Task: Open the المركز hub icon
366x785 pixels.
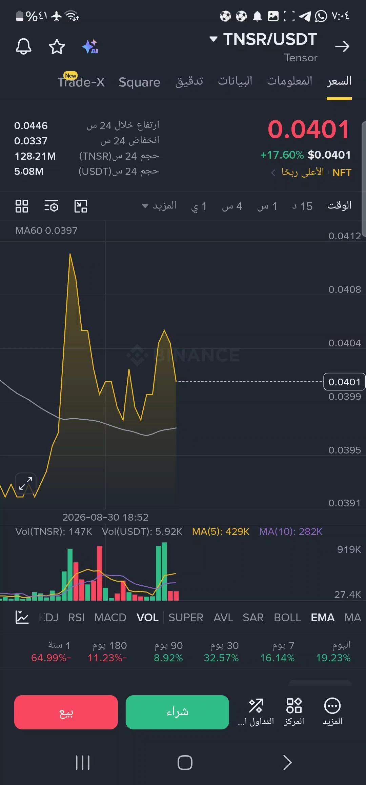Action: click(294, 712)
